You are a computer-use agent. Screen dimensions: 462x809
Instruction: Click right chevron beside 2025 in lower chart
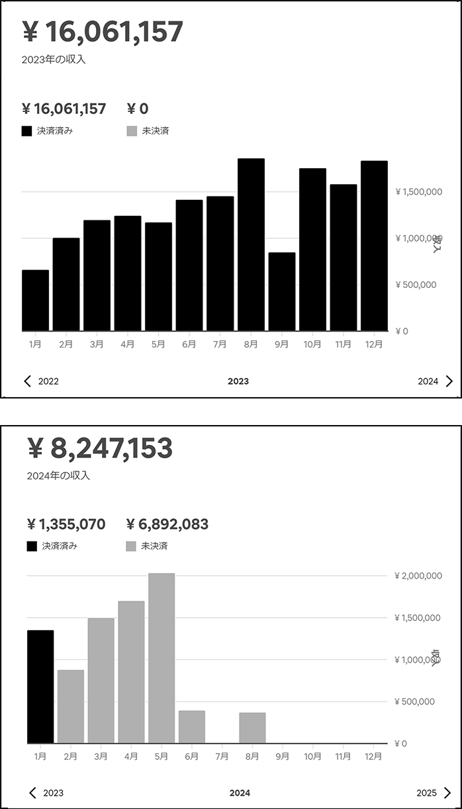coord(447,792)
